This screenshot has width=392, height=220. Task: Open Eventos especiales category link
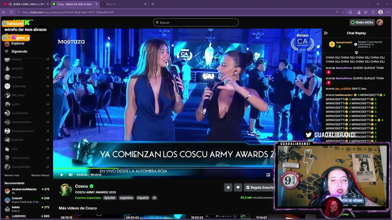[x=88, y=198]
